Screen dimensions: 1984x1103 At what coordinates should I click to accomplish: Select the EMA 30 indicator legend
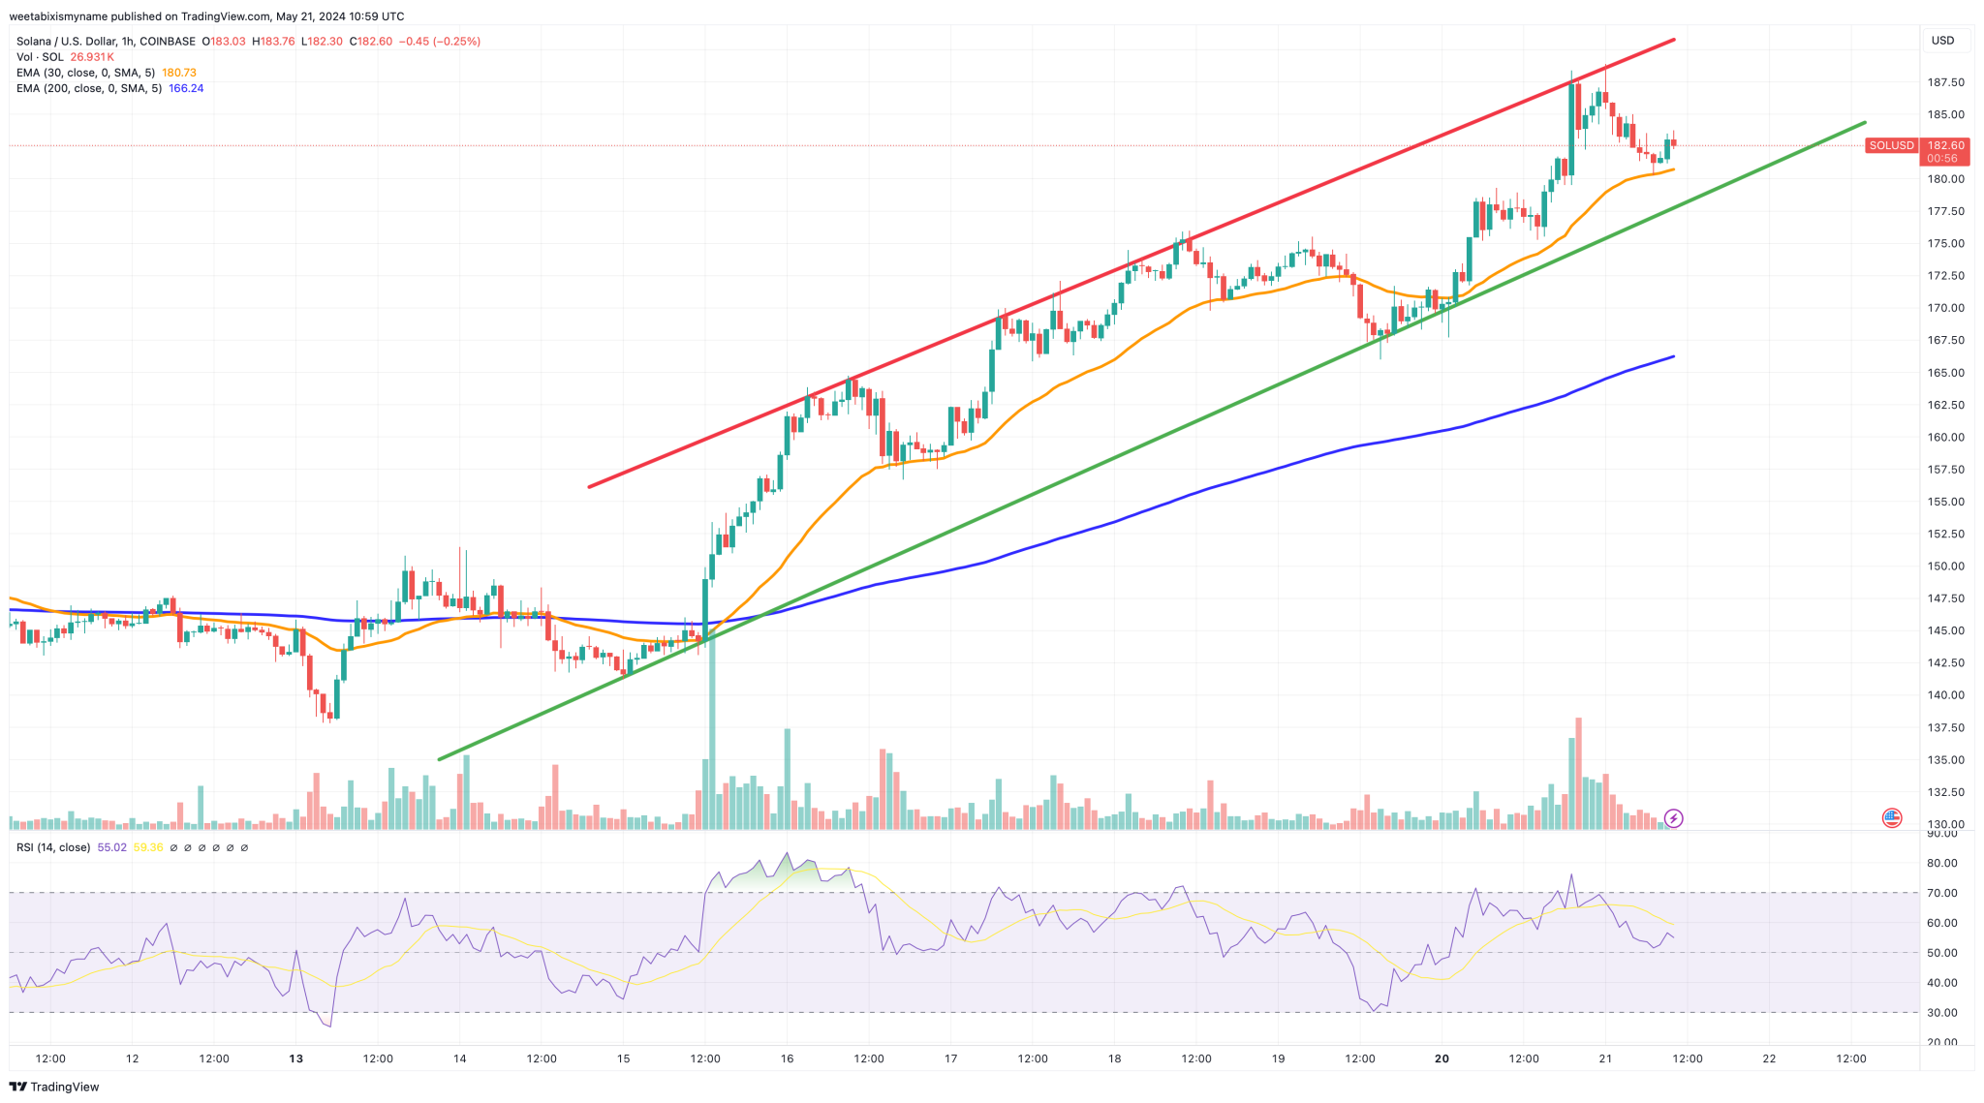(85, 73)
